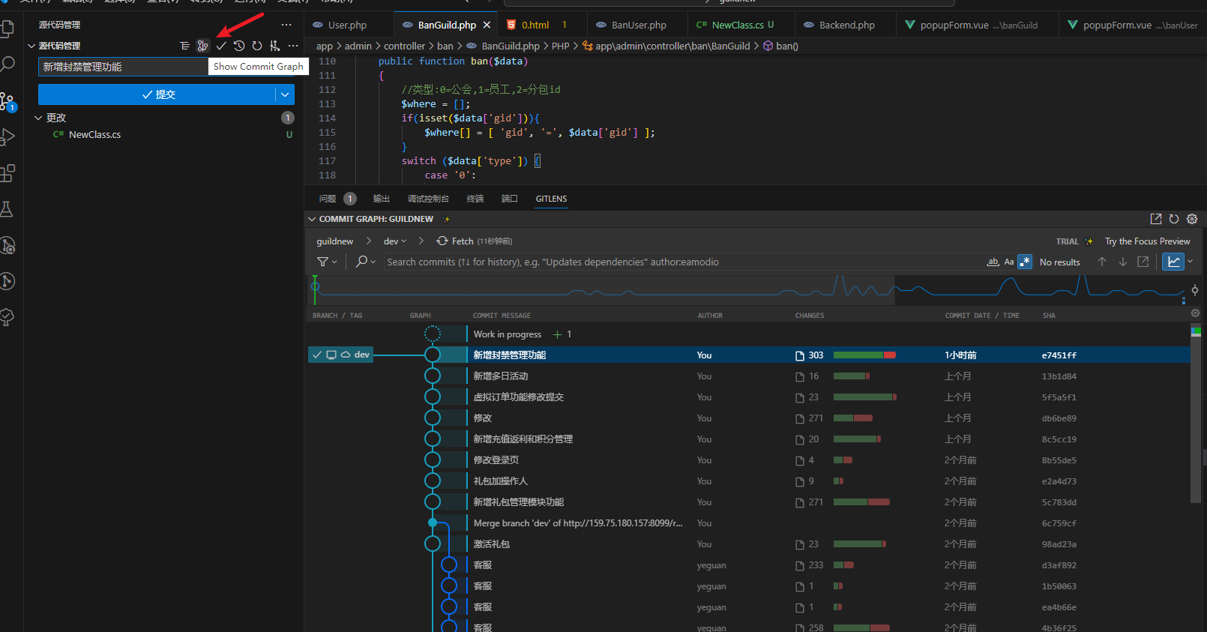This screenshot has height=632, width=1207.
Task: Open the commit button dropdown arrow
Action: pos(285,94)
